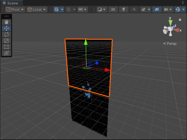The height and width of the screenshot is (140, 187).
Task: Toggle 2D view mode
Action: click(x=113, y=9)
